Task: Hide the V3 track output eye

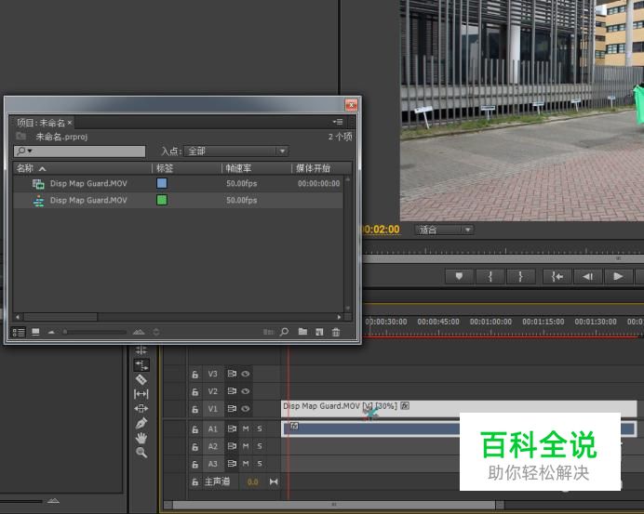Action: [x=246, y=374]
